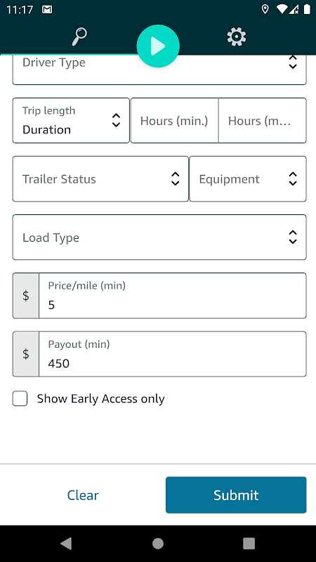The width and height of the screenshot is (316, 562).
Task: Tap the teal play button
Action: [158, 46]
